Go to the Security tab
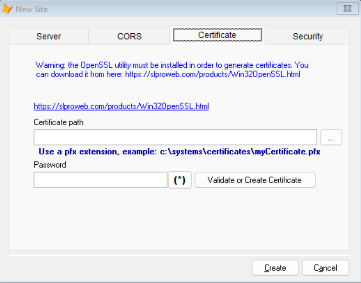The image size is (361, 283). point(308,36)
